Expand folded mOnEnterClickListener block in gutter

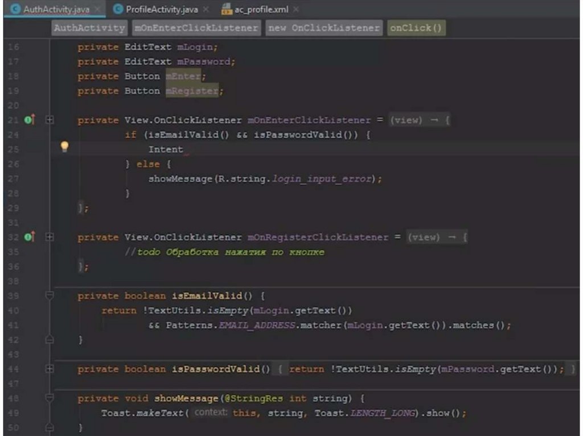point(50,120)
